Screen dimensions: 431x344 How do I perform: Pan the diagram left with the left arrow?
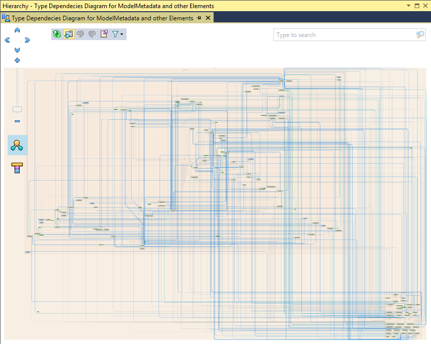pos(8,40)
